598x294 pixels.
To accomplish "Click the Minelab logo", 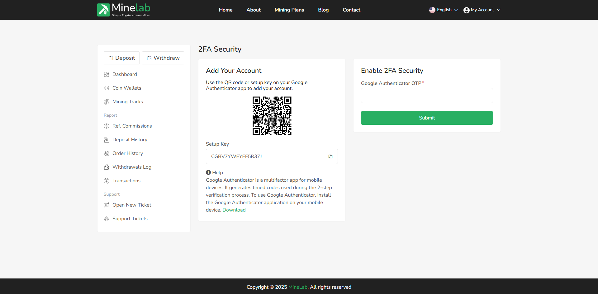I will click(x=124, y=10).
